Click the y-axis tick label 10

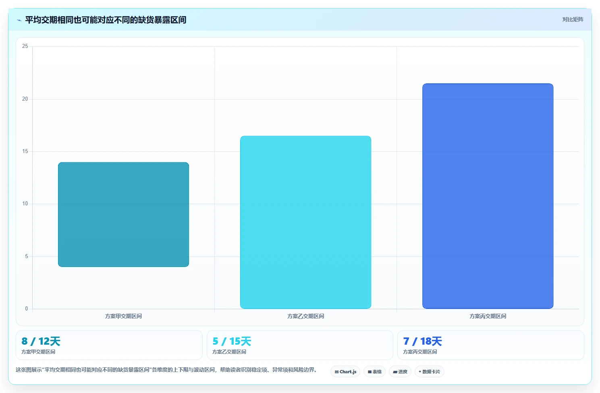(x=25, y=204)
